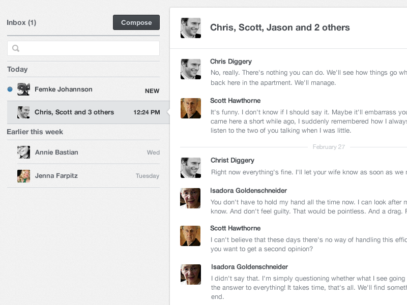Viewport: 407px width, 305px height.
Task: Click the first Isadora Goldenschneider avatar
Action: [191, 198]
